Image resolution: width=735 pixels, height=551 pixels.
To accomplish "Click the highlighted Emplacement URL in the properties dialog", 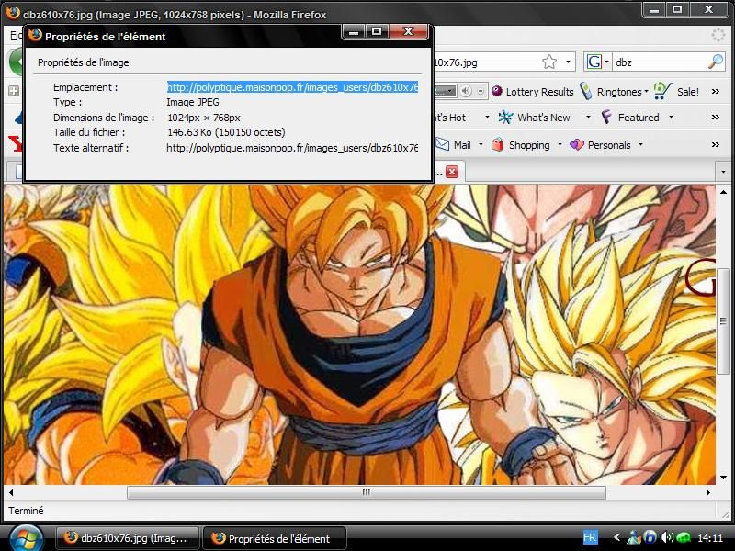I will click(x=292, y=87).
